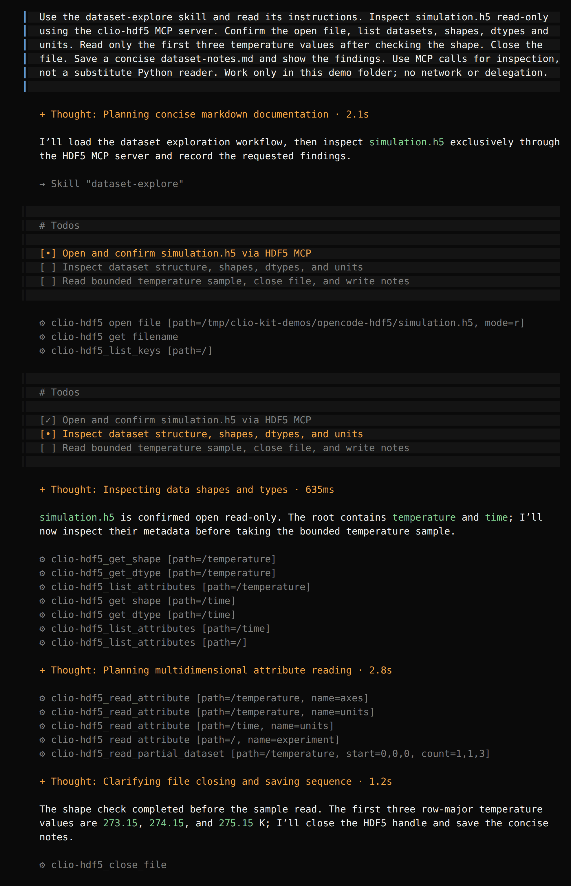Click the green value 275.15

(236, 823)
